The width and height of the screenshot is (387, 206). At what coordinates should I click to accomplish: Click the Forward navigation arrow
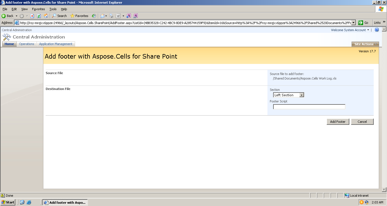click(x=22, y=16)
